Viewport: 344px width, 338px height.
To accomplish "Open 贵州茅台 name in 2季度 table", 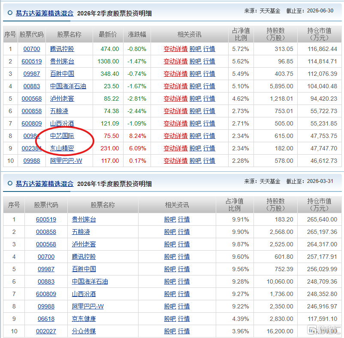I will pos(62,61).
